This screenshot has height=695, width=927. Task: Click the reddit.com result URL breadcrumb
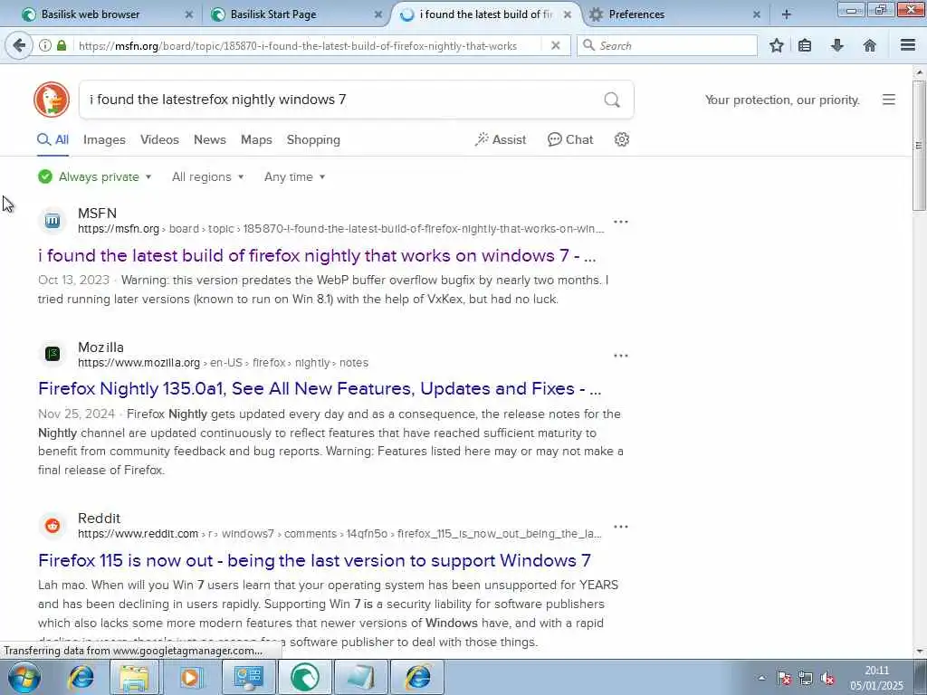pos(340,534)
